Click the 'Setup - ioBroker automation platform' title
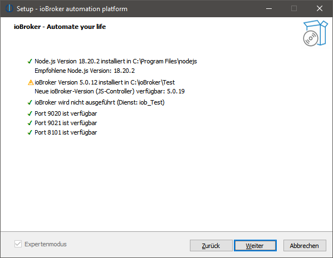Screen dimensions: 333x258 coord(72,9)
